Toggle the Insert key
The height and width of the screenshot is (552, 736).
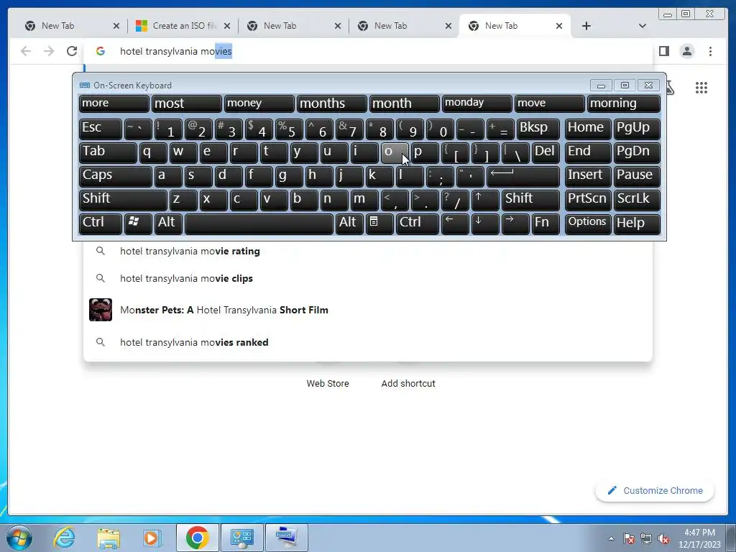click(588, 177)
